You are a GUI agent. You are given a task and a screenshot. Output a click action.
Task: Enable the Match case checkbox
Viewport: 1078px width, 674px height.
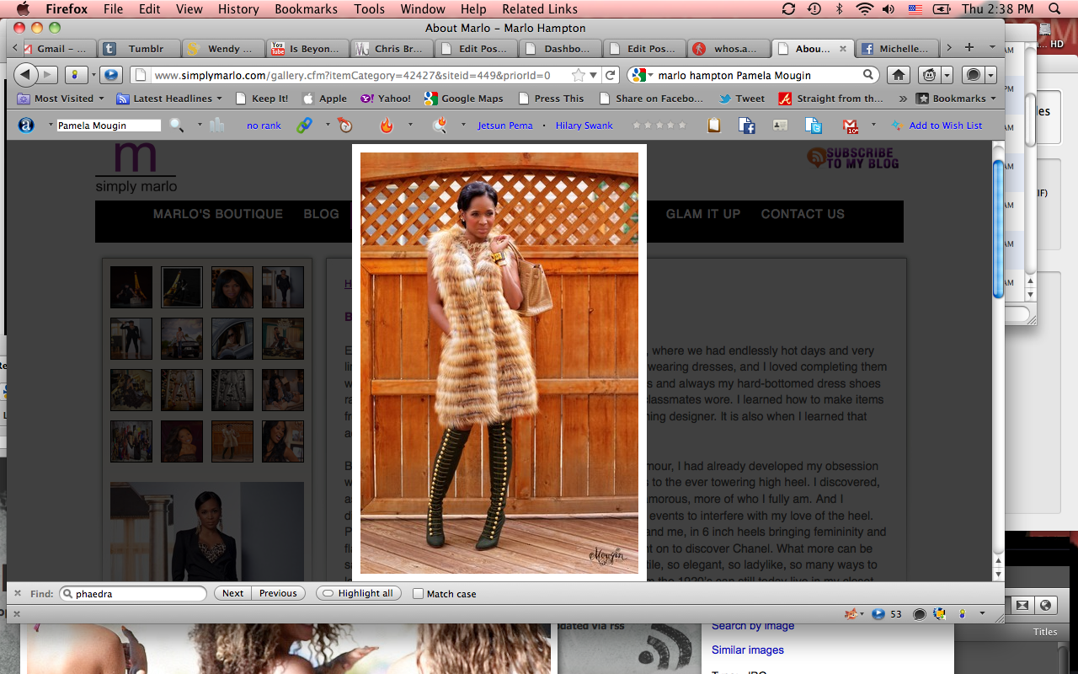tap(418, 594)
